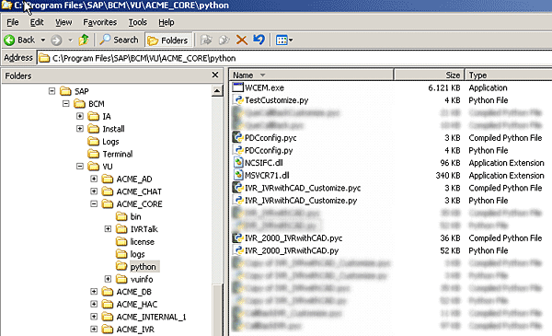This screenshot has height=336, width=552.
Task: Open the Help menu
Action: coord(167,22)
